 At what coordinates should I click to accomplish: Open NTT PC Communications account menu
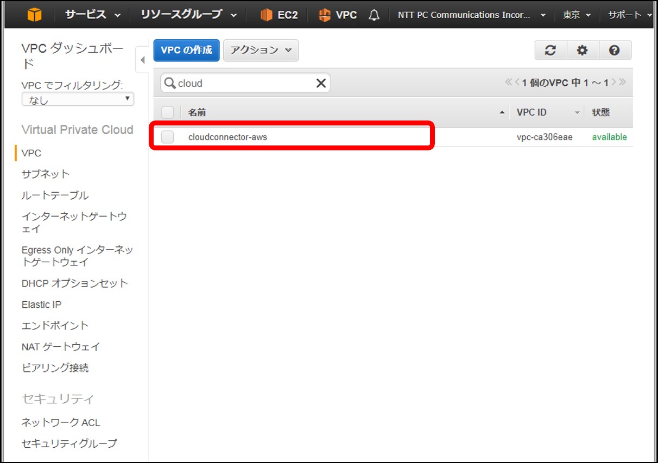click(472, 15)
